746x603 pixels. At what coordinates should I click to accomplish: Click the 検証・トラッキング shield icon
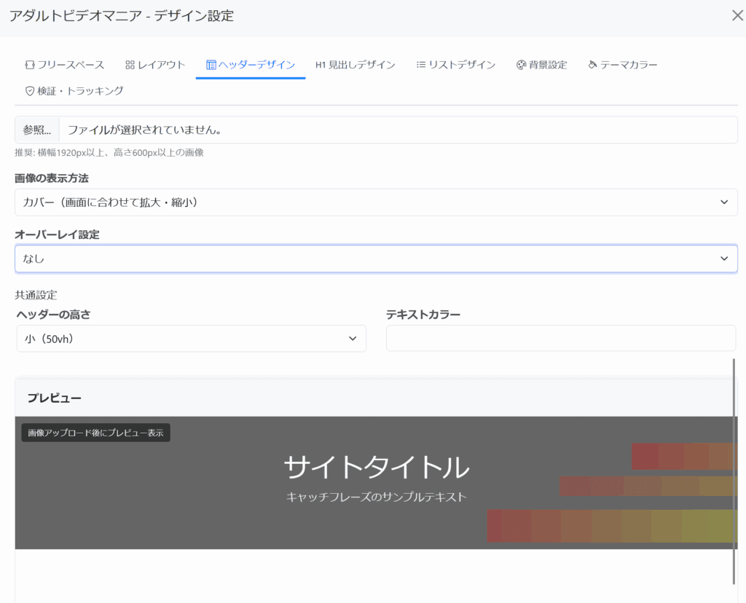click(x=30, y=91)
